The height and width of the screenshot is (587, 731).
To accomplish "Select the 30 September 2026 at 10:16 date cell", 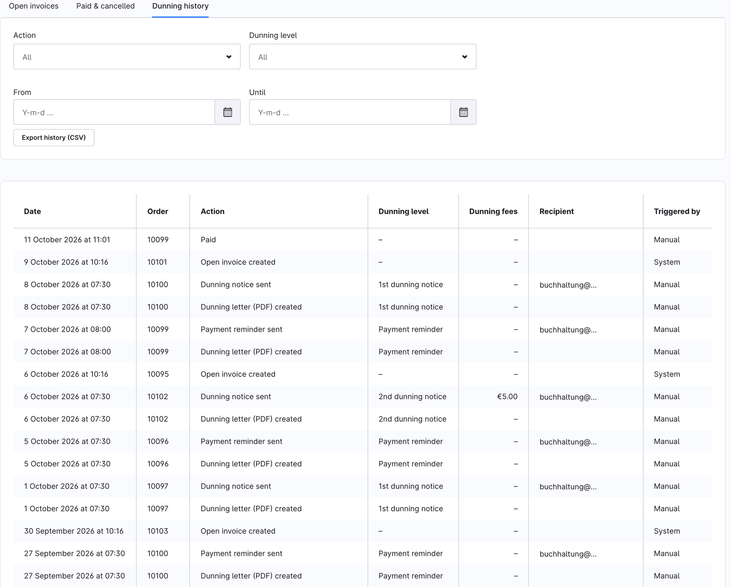I will [74, 531].
